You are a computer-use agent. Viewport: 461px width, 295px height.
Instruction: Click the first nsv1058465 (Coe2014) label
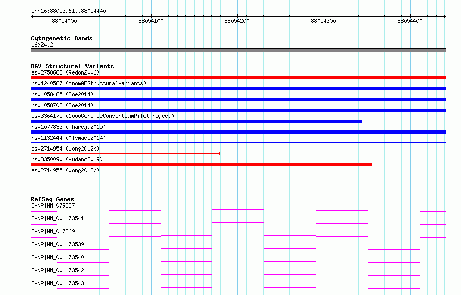coord(62,94)
